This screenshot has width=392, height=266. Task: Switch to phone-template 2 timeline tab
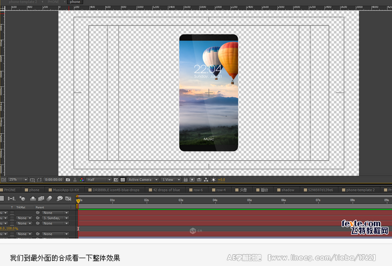359,190
